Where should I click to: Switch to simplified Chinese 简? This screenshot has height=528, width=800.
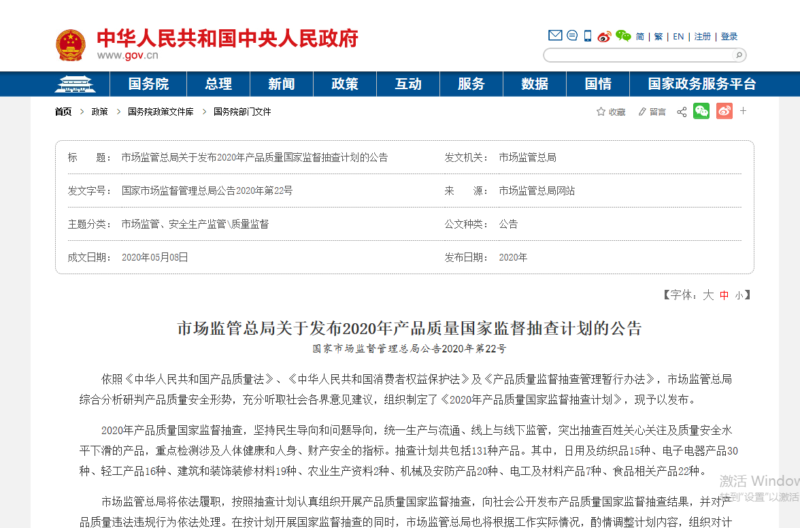[639, 37]
